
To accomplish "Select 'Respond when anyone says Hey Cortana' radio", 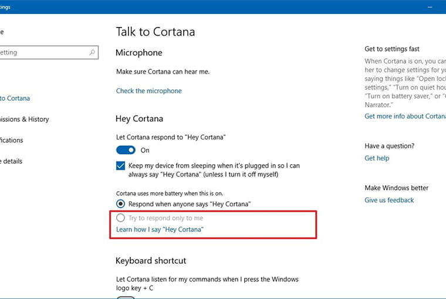I will click(120, 204).
